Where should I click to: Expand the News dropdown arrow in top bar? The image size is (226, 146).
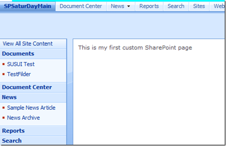[x=128, y=7]
